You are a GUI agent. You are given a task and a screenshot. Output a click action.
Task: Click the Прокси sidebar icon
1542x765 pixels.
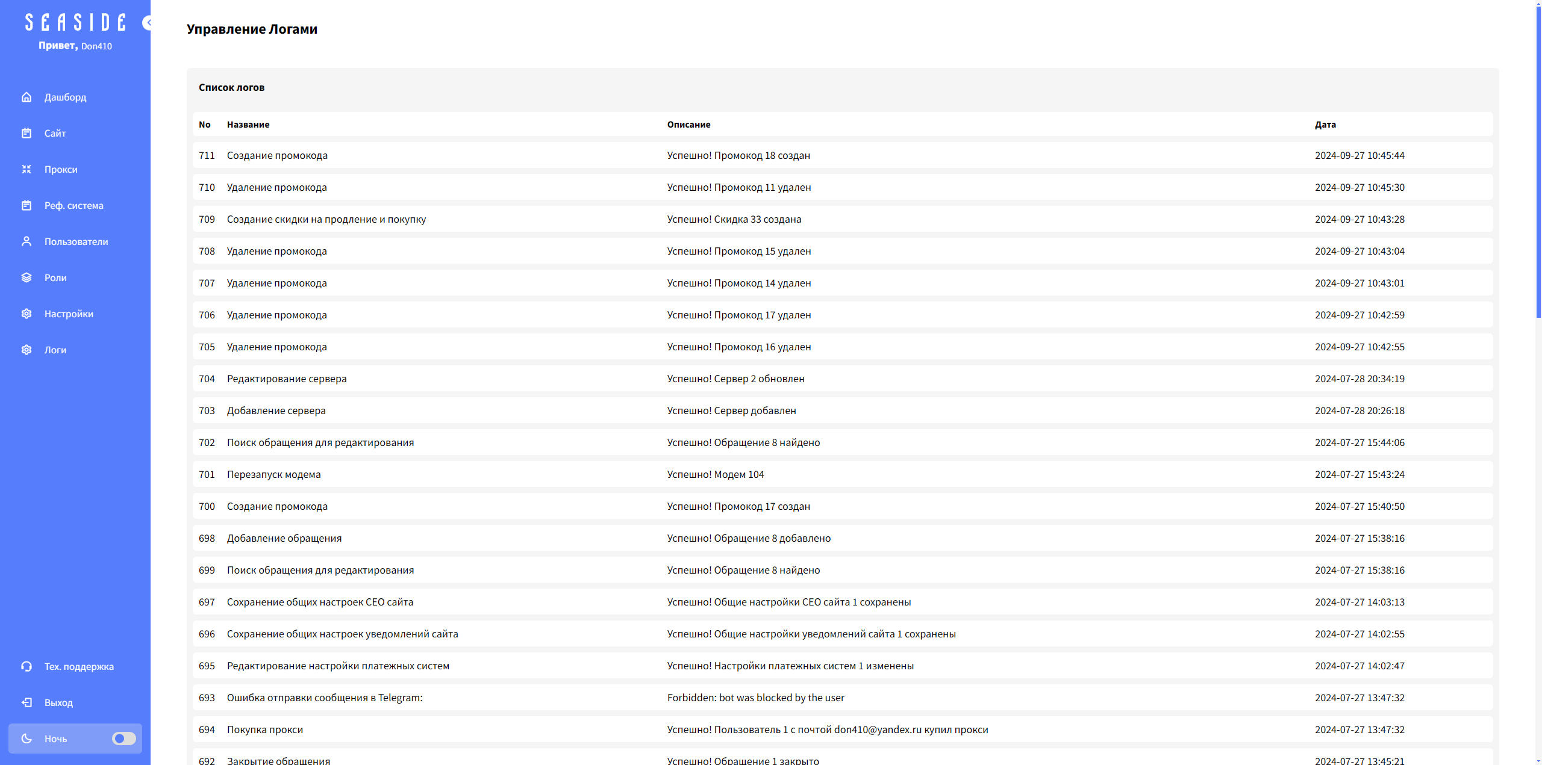(27, 169)
